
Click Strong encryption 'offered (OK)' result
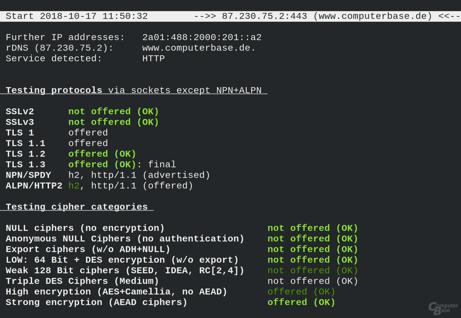click(301, 302)
